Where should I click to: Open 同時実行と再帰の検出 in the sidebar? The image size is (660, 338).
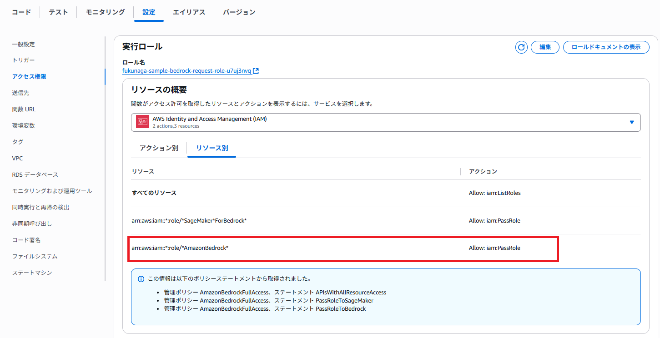point(40,208)
